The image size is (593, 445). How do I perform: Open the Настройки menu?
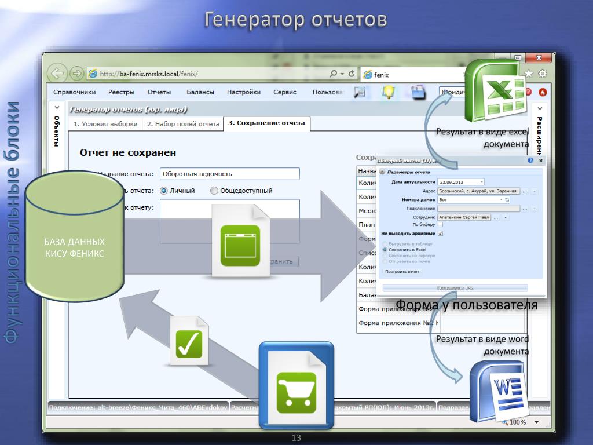tap(244, 92)
